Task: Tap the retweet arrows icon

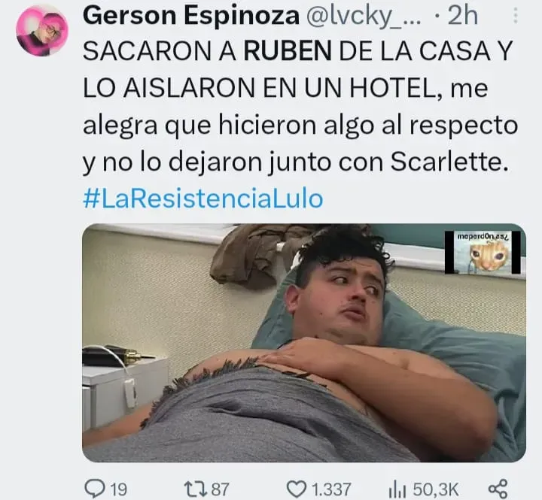Action: (x=196, y=489)
